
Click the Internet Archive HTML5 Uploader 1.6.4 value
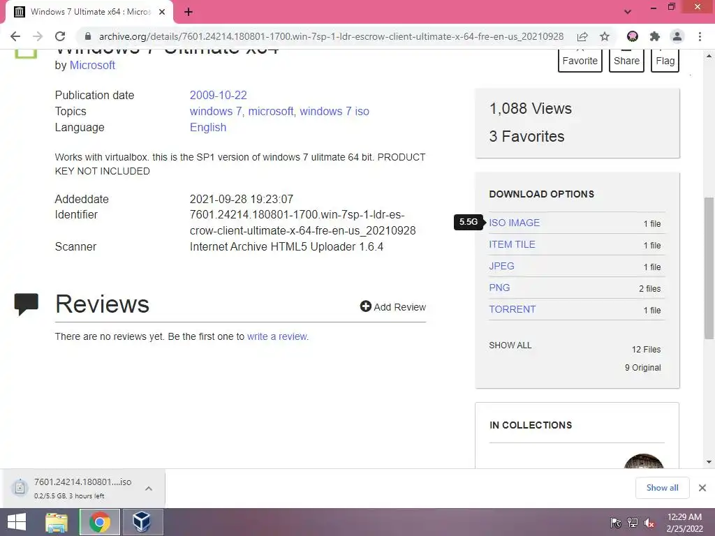point(286,246)
